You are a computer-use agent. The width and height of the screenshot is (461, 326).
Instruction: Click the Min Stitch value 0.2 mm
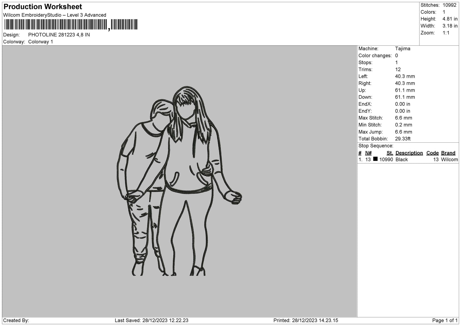[404, 125]
